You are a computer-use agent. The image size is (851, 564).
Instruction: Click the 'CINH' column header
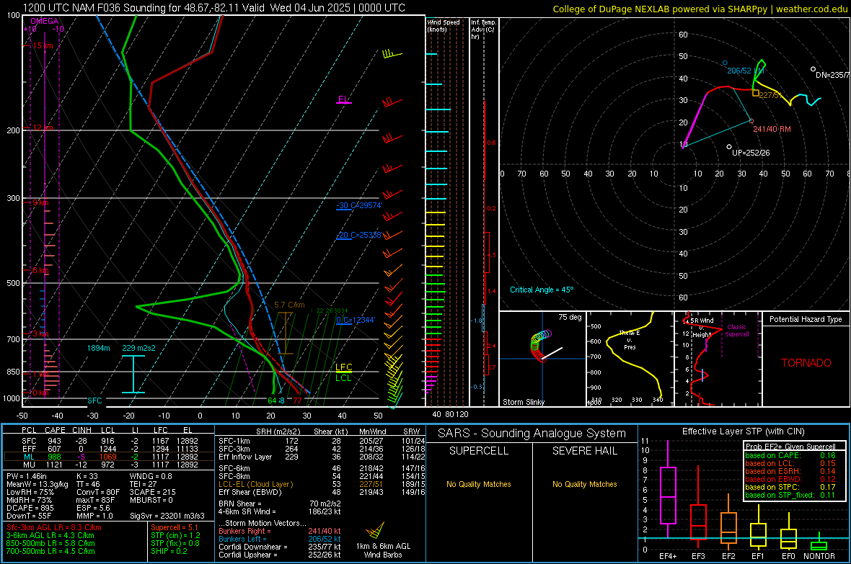tap(82, 430)
